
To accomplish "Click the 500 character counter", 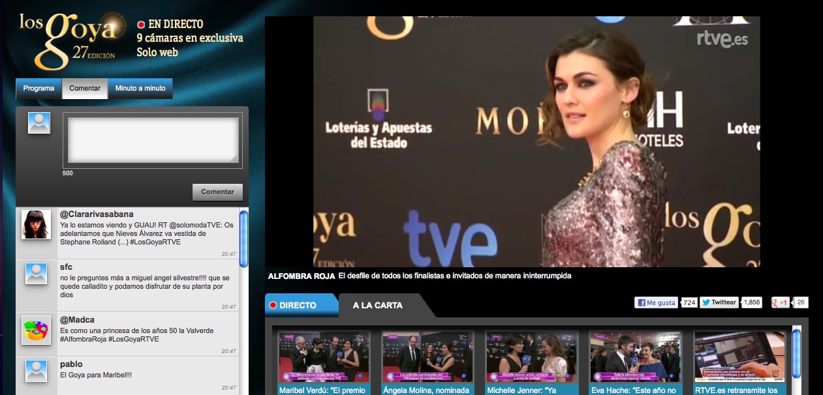I will [x=67, y=173].
